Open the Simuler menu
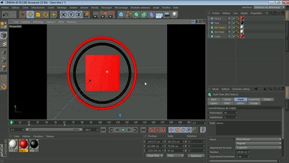 [84, 8]
